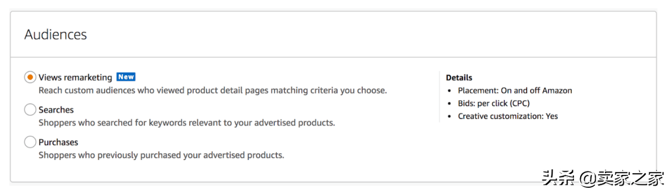Click the 'Reach custom audiences' description text

(213, 91)
